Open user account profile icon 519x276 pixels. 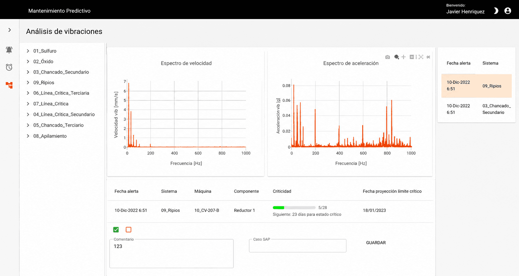coord(508,11)
